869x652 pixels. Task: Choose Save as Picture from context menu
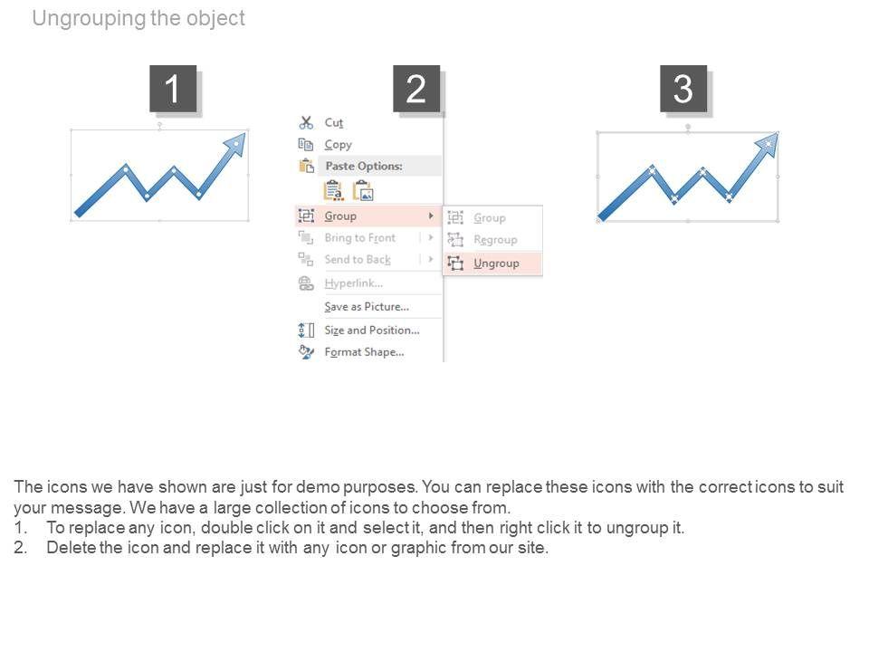pyautogui.click(x=367, y=306)
